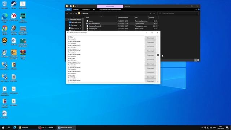Switch to OBS in the taskbar
This screenshot has width=231, height=130.
pos(47,127)
